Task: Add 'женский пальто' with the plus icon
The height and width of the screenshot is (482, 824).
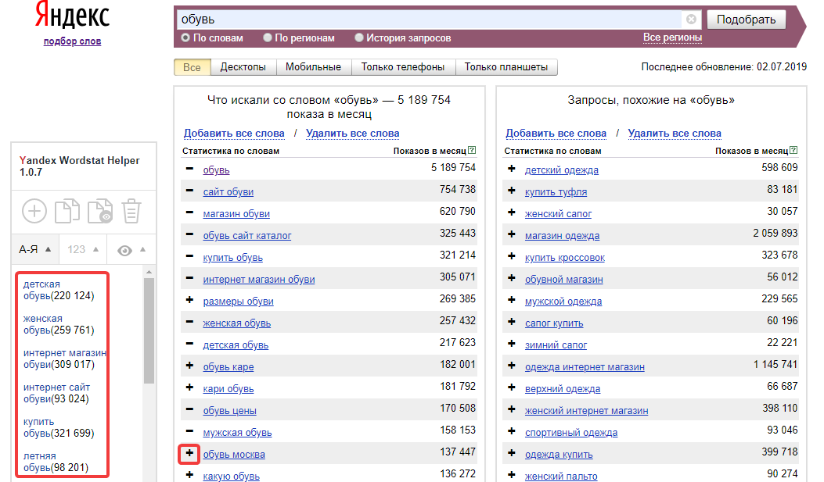Action: coord(511,475)
